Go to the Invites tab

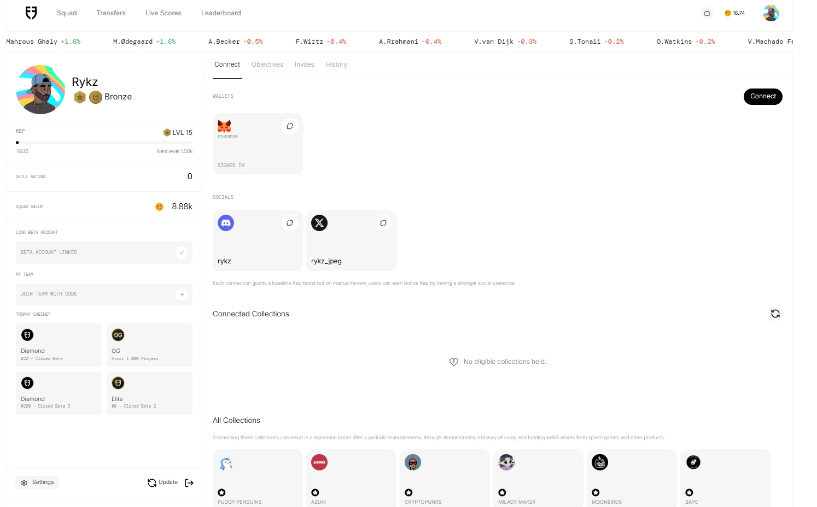pyautogui.click(x=304, y=64)
